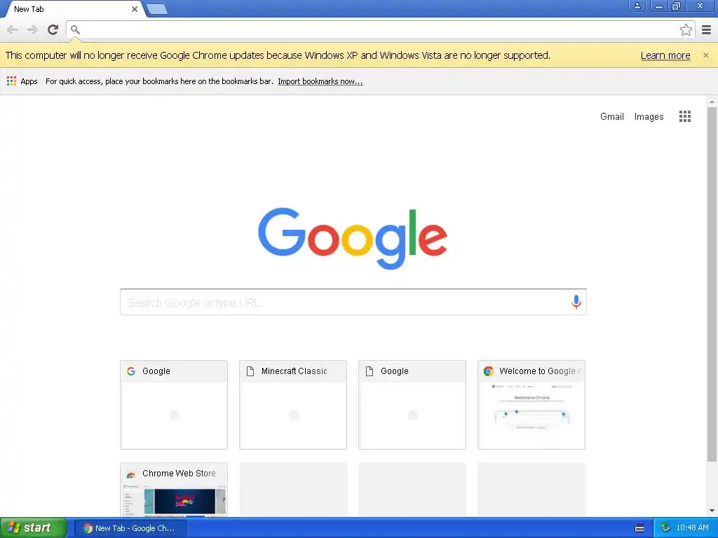Open the Chrome hamburger menu
Screen dimensions: 718x538
[x=707, y=29]
